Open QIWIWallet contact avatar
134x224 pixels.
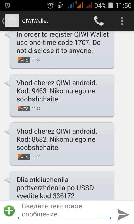[x=12, y=21]
